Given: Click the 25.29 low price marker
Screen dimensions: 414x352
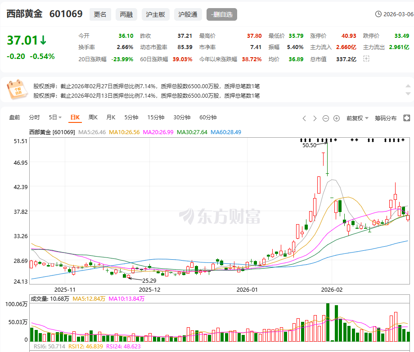Looking at the screenshot, I should pos(149,280).
